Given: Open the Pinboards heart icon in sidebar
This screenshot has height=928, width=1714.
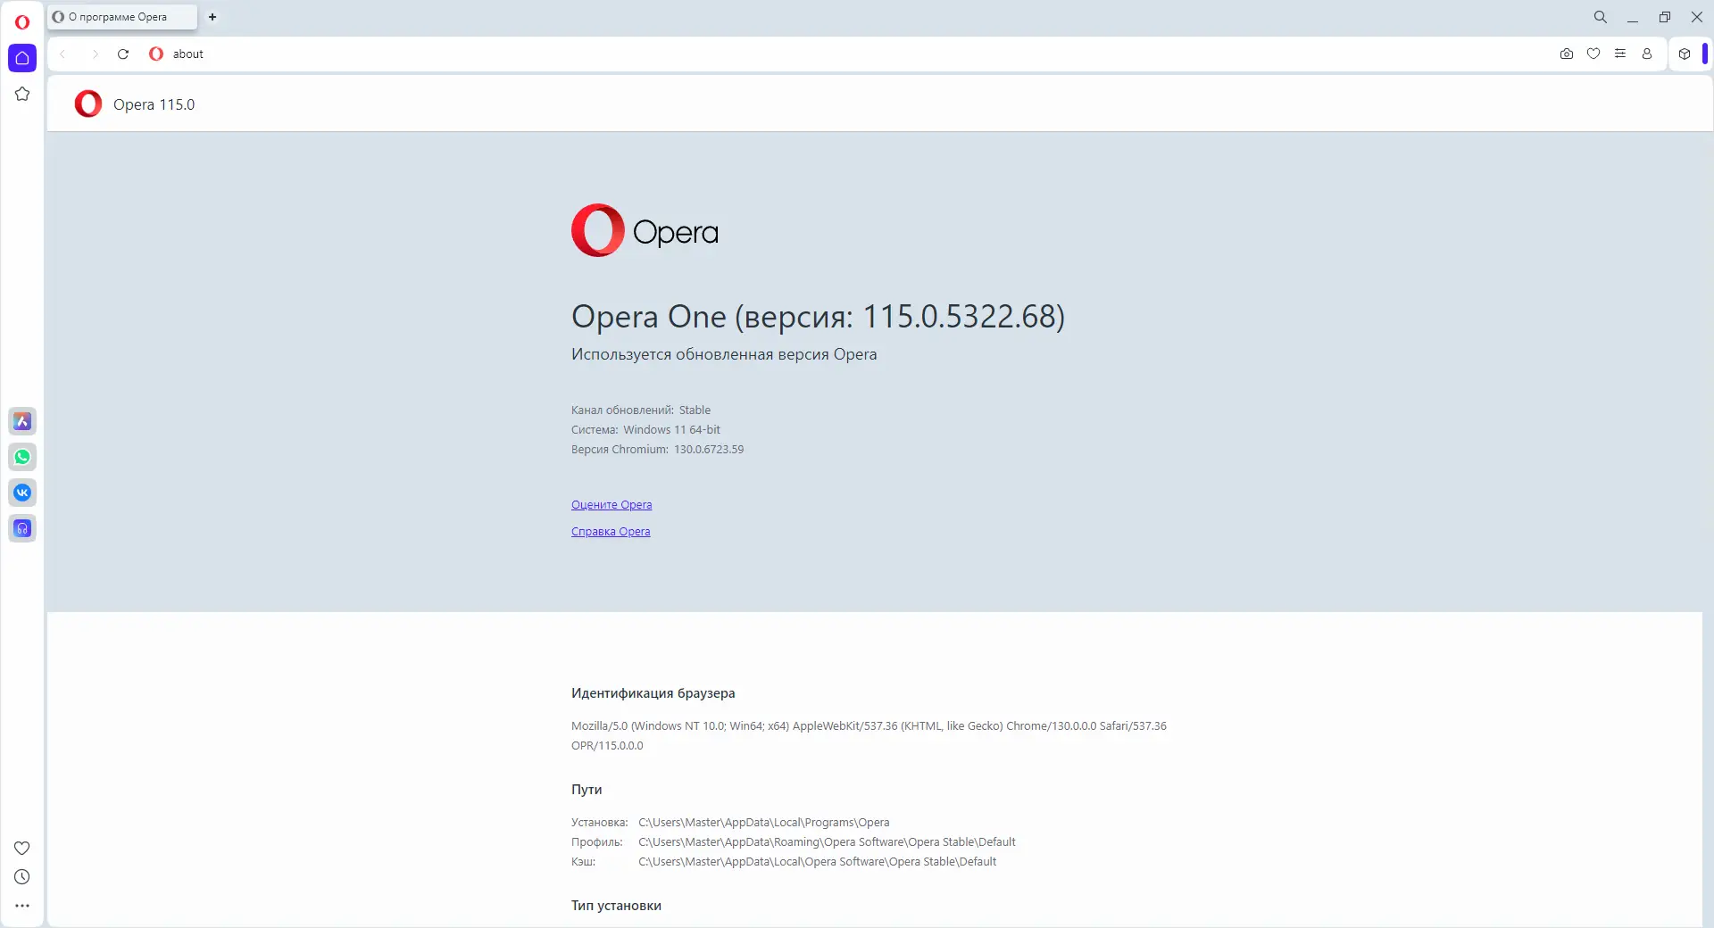Looking at the screenshot, I should coord(22,848).
